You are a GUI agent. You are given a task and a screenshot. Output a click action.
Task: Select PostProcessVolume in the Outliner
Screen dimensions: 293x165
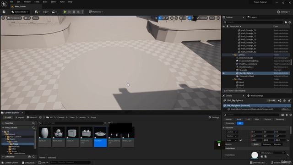coord(248,64)
